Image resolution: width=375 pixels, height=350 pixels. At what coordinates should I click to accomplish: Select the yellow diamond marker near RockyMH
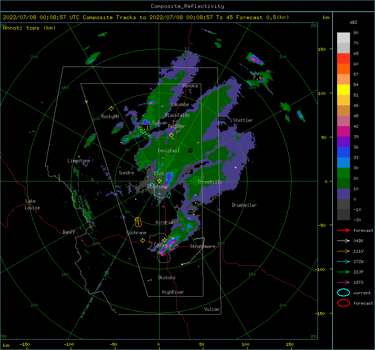(111, 109)
